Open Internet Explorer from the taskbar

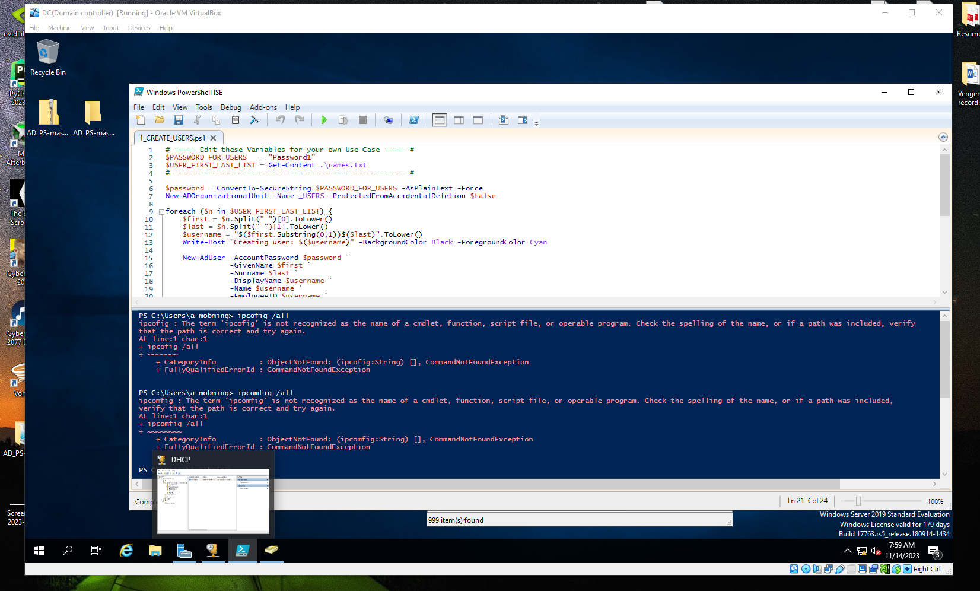[x=126, y=551]
